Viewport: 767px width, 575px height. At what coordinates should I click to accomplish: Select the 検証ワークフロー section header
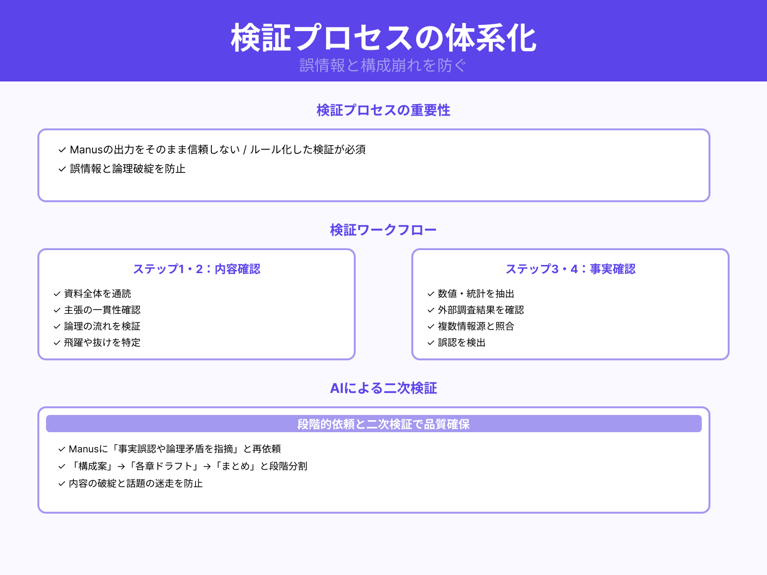tap(383, 229)
